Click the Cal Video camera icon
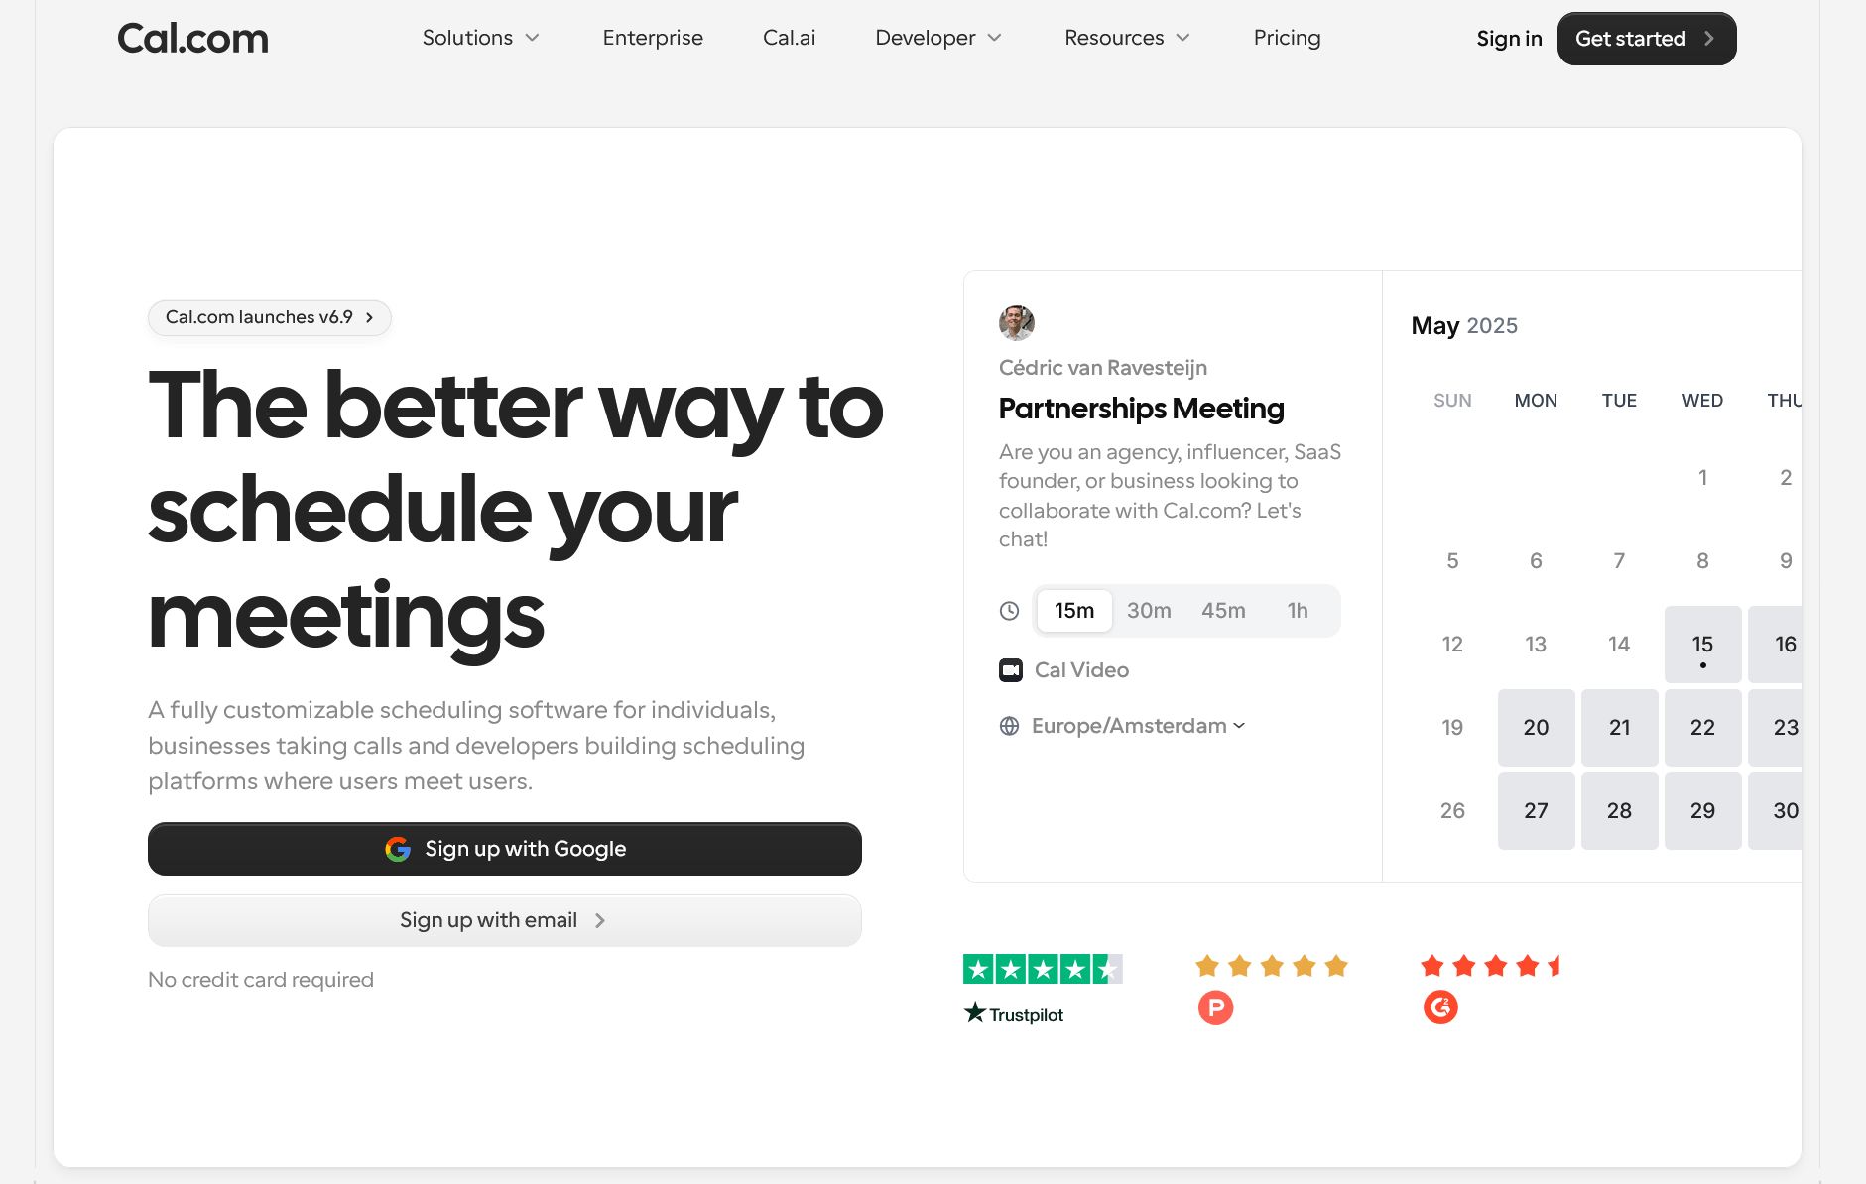This screenshot has width=1866, height=1184. pyautogui.click(x=1011, y=670)
